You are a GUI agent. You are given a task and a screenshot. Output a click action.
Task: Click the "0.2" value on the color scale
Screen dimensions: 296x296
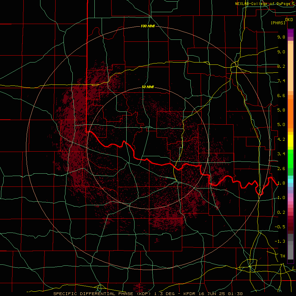click(x=281, y=212)
